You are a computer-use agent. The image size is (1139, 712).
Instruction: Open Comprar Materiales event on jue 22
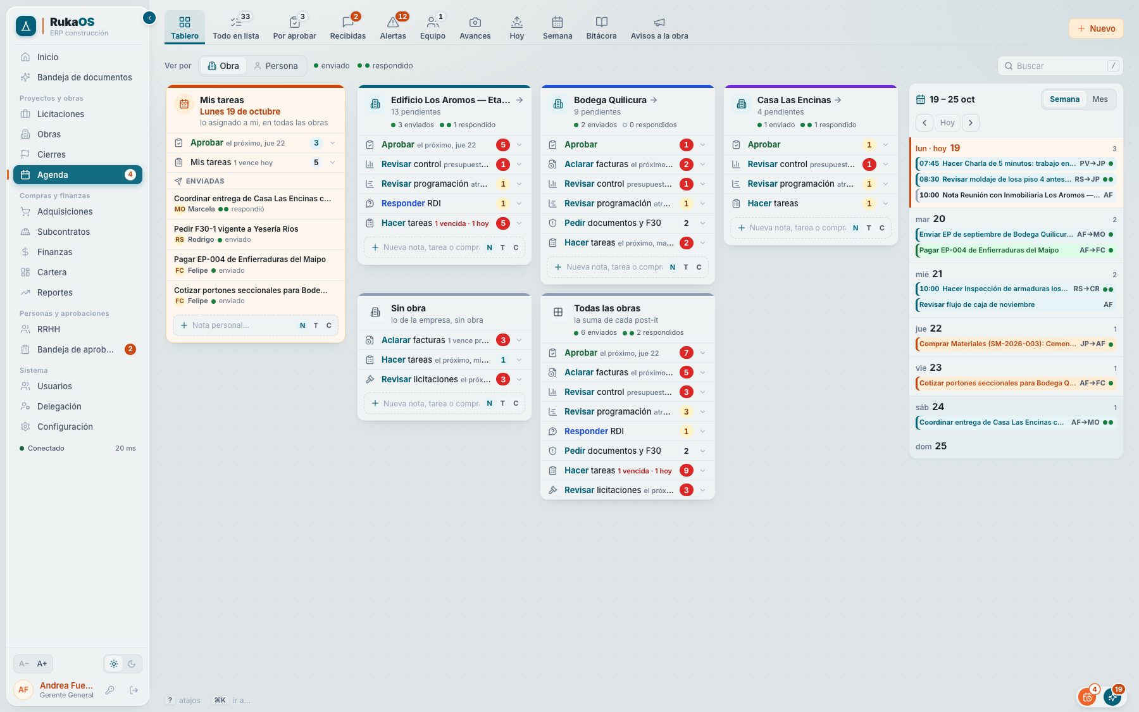[x=1016, y=344]
